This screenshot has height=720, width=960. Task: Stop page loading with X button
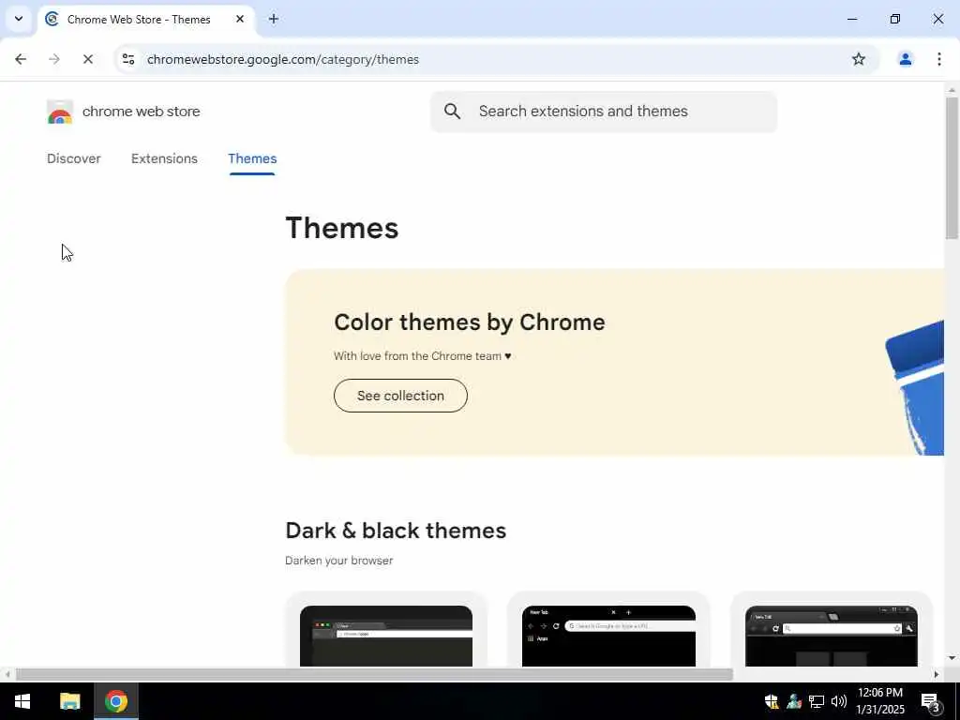(x=87, y=59)
